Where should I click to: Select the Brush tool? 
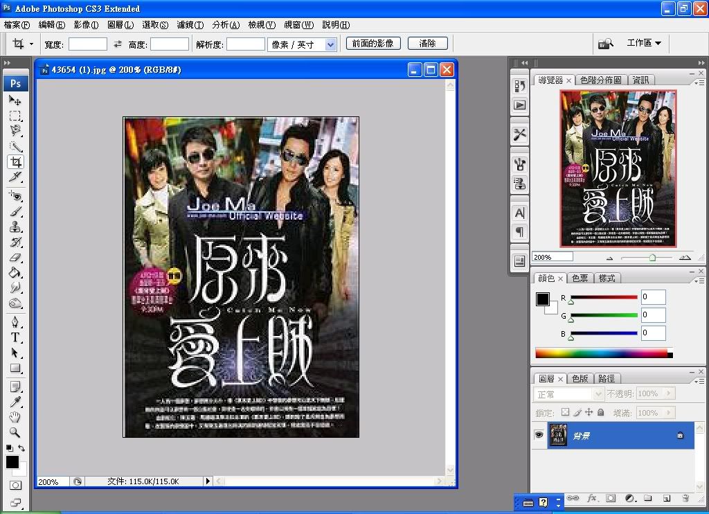click(x=15, y=211)
